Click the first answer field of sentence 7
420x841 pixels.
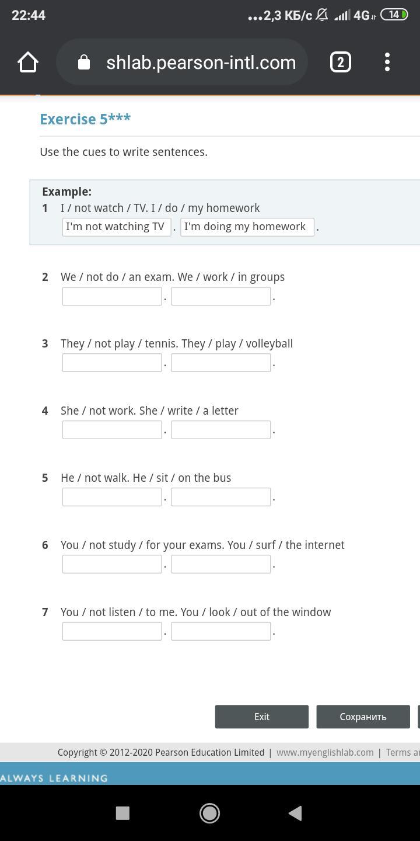pyautogui.click(x=112, y=631)
